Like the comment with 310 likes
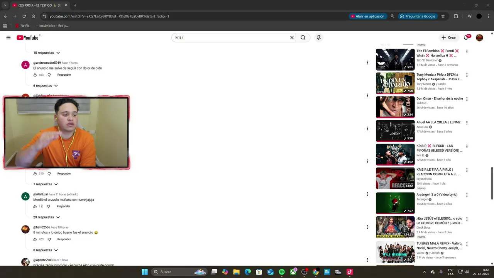Screen dimensions: 494x278 (35, 174)
